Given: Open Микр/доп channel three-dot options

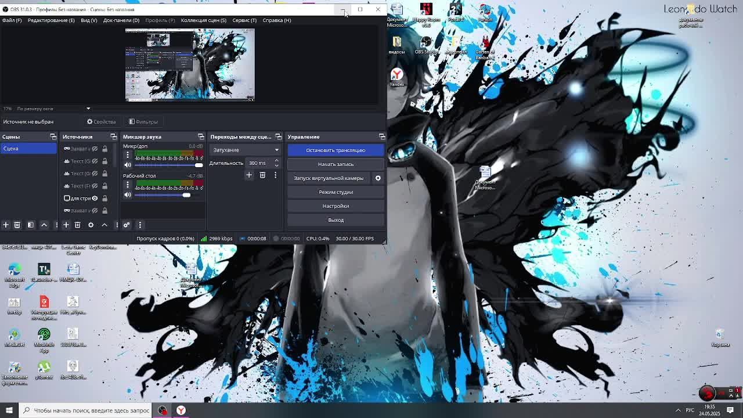Looking at the screenshot, I should (128, 155).
